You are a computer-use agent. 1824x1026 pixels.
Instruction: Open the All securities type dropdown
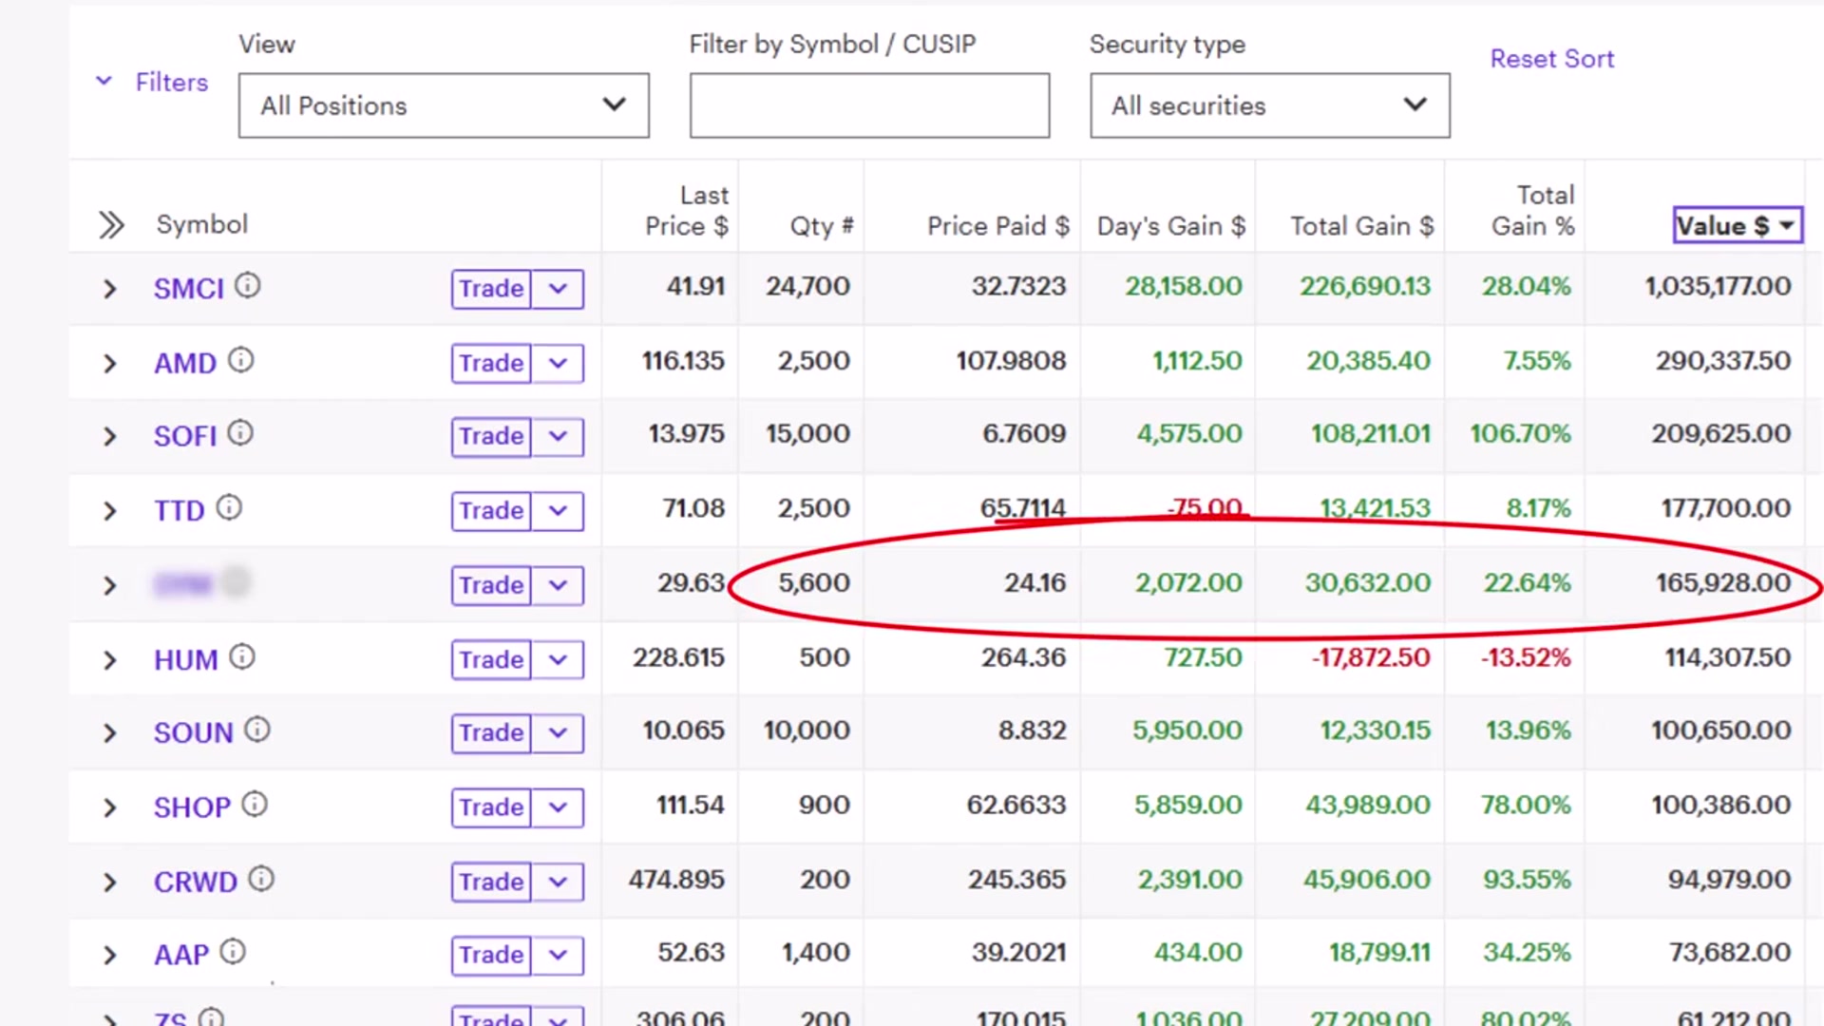(x=1270, y=105)
